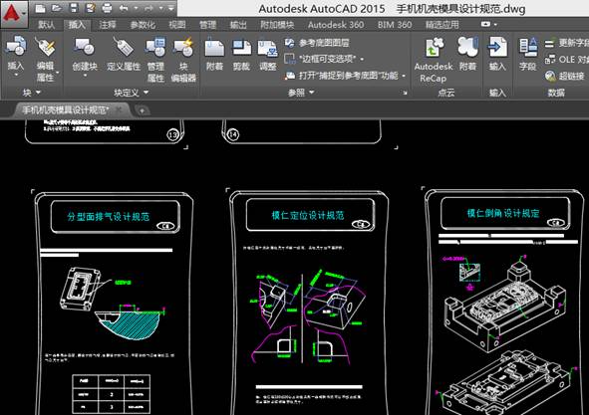Close the 手机机壳模具设计规范 file tab

coord(119,109)
